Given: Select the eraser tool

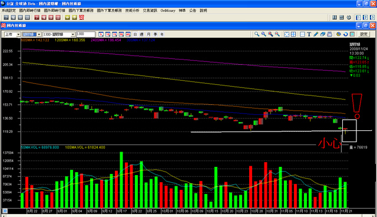Looking at the screenshot, I should click(x=323, y=34).
